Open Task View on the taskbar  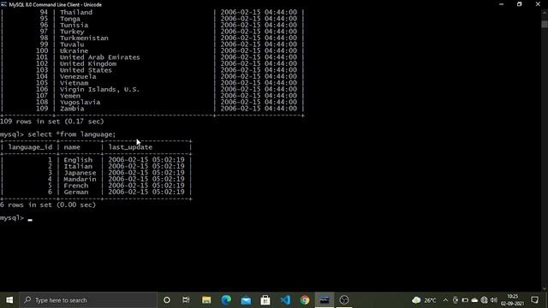186,300
